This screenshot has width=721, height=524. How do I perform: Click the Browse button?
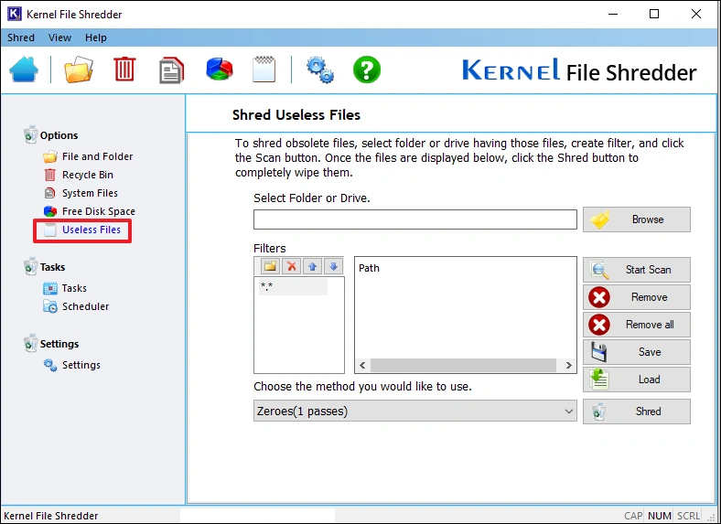(x=636, y=219)
